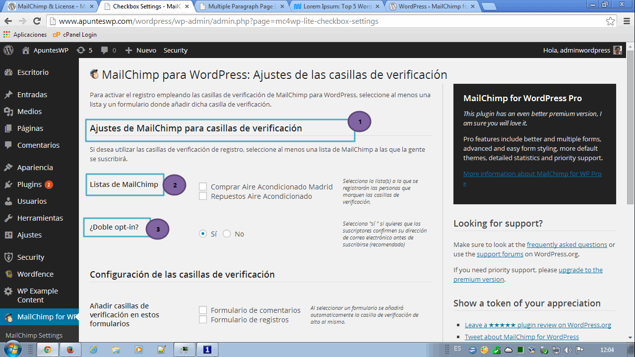The width and height of the screenshot is (635, 357).
Task: Open the ApuntesWP site home icon
Action: click(26, 50)
